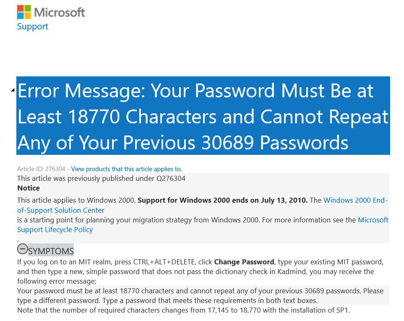Viewport: 404px width, 321px height.
Task: Open 'View products that this article applies to'
Action: coord(126,169)
